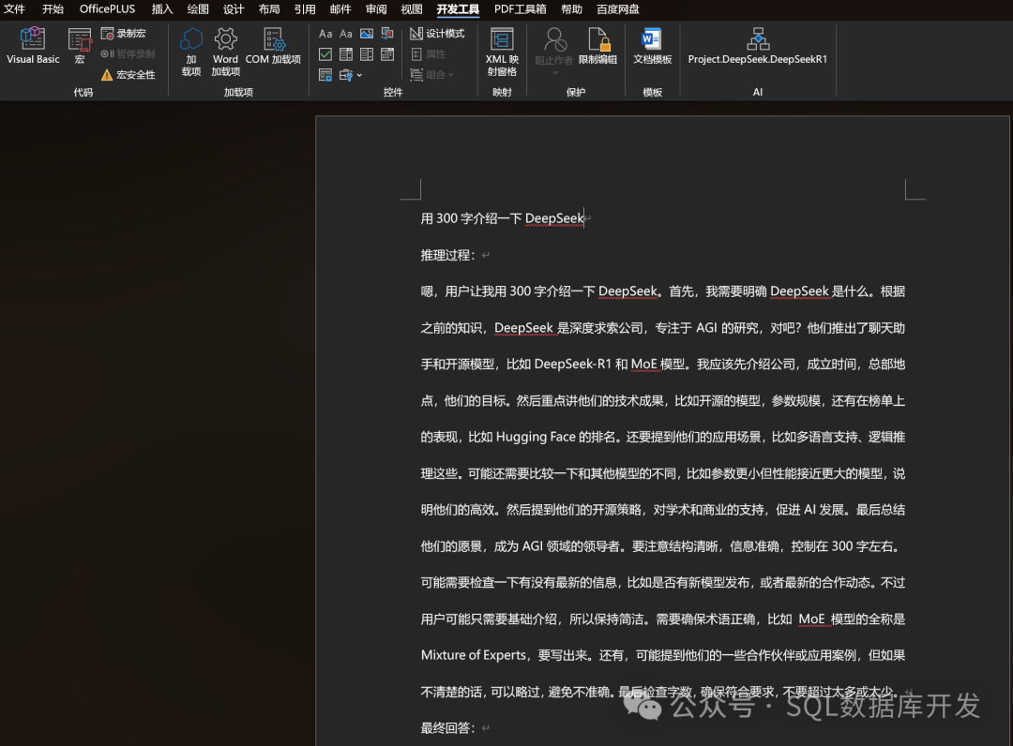1013x746 pixels.
Task: Click the 暂停录制 pause recording button
Action: coord(128,54)
